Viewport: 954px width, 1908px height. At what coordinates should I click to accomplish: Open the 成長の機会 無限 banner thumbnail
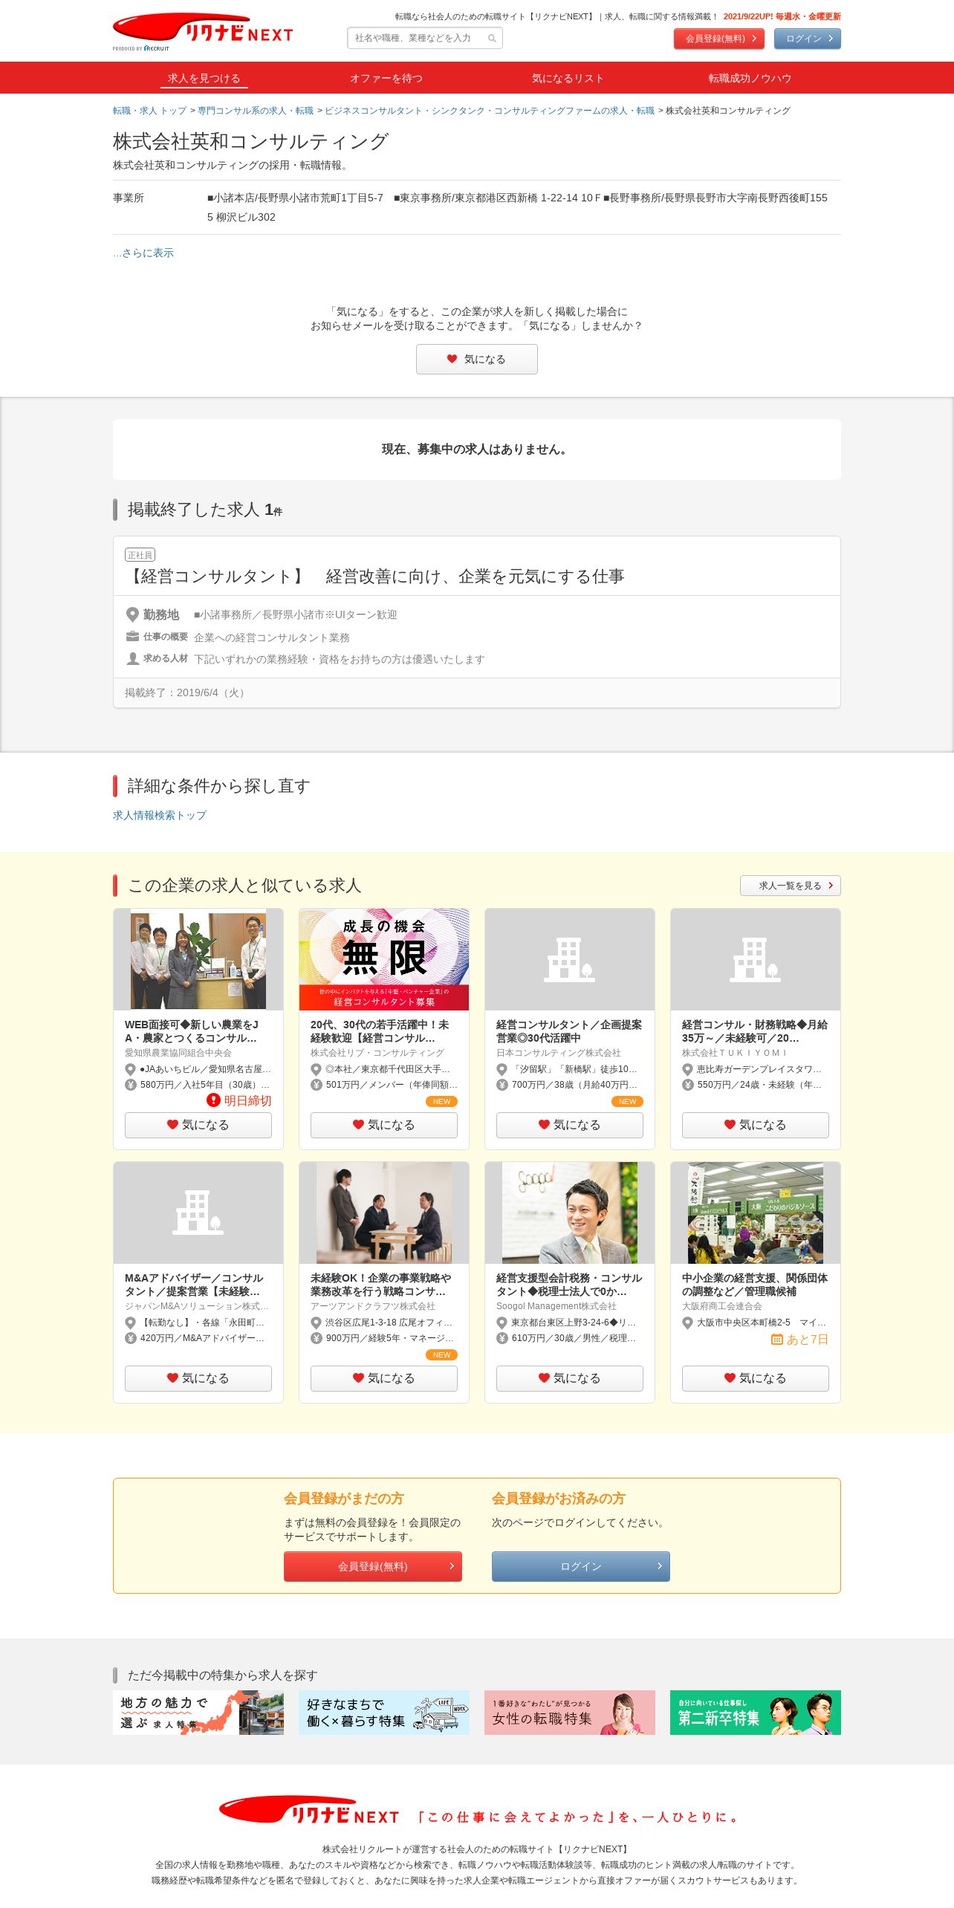pos(384,959)
